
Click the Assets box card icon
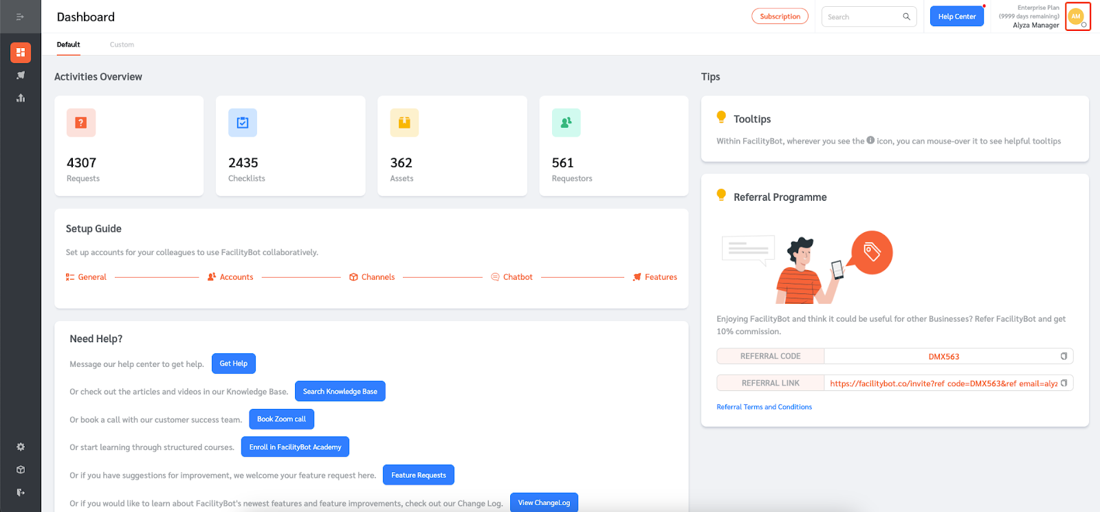[x=404, y=122]
